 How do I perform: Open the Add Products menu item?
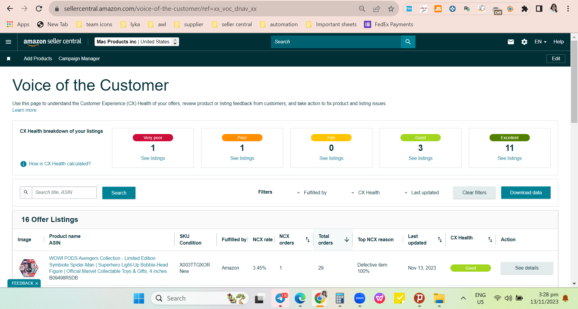[x=38, y=59]
